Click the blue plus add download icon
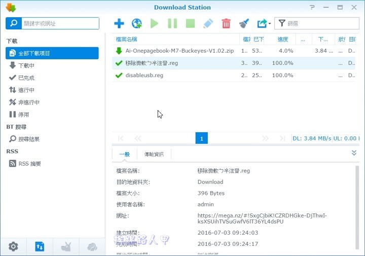Viewport: 365px width, 256px height. click(119, 23)
